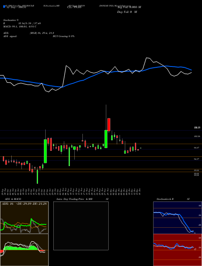The image size is (202, 266).
Task: Click the last date label on the x-axis
Action: (140, 191)
